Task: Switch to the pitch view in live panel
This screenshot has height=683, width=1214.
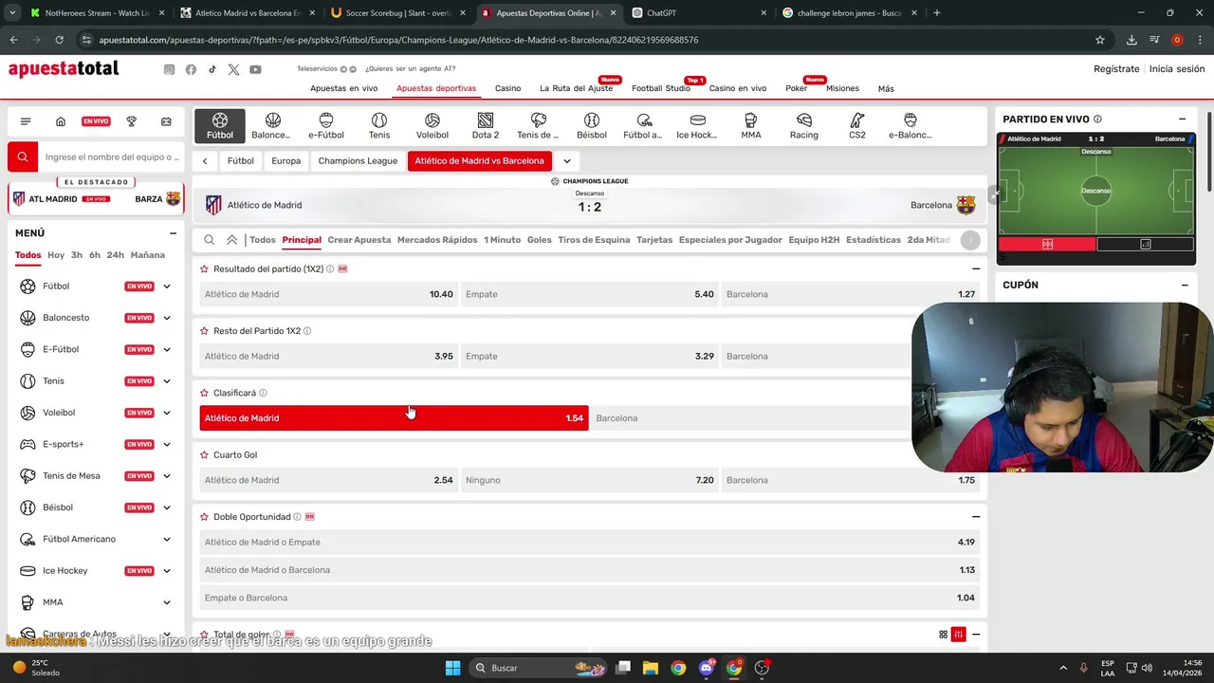Action: click(1047, 244)
